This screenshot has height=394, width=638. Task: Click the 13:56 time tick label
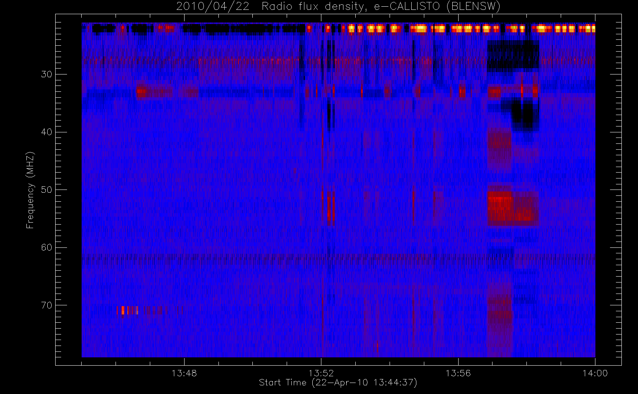[x=458, y=373]
